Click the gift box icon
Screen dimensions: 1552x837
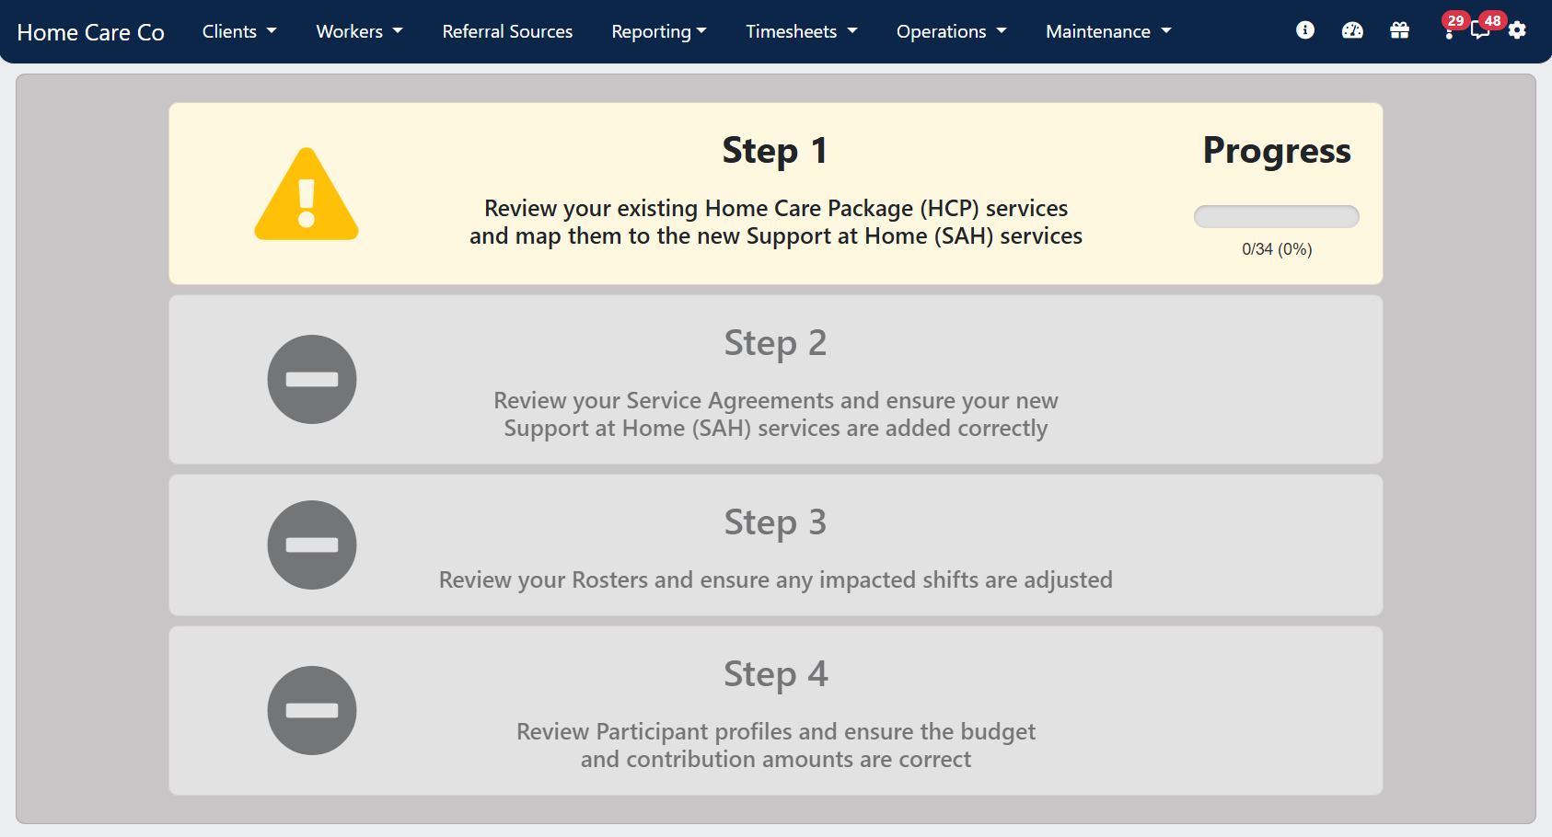(1399, 30)
